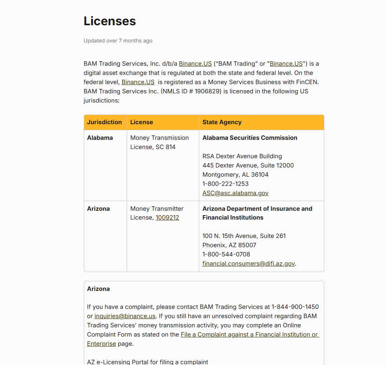This screenshot has height=365, width=386.
Task: Open Arizona license number 1009212 link
Action: (x=167, y=218)
